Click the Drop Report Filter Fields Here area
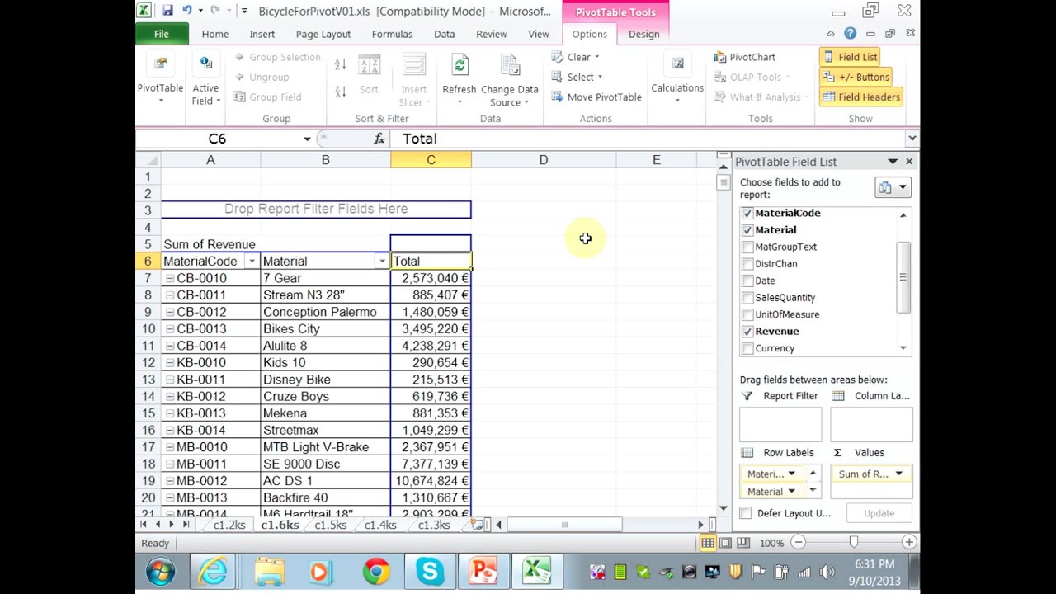This screenshot has width=1056, height=594. 316,210
